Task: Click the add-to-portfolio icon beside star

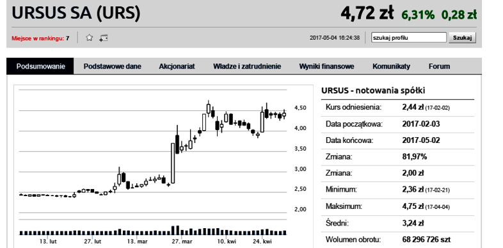Action: click(x=103, y=38)
